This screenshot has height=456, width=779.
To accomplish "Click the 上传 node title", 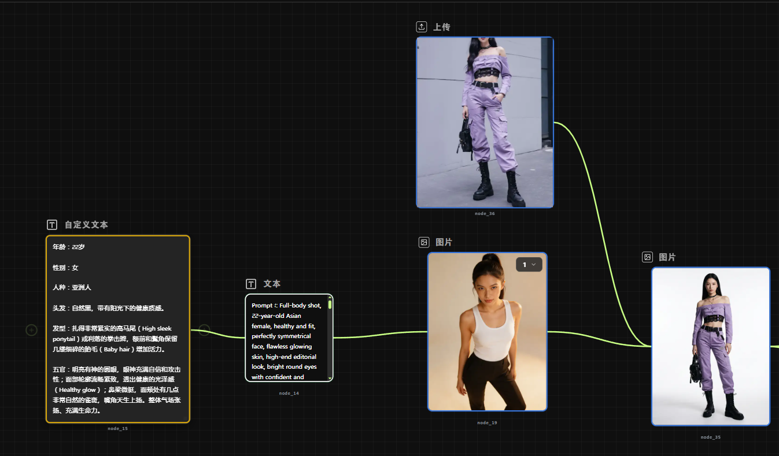I will click(x=442, y=27).
